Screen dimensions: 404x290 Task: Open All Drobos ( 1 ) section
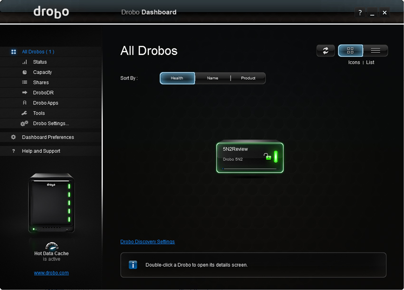pos(38,52)
